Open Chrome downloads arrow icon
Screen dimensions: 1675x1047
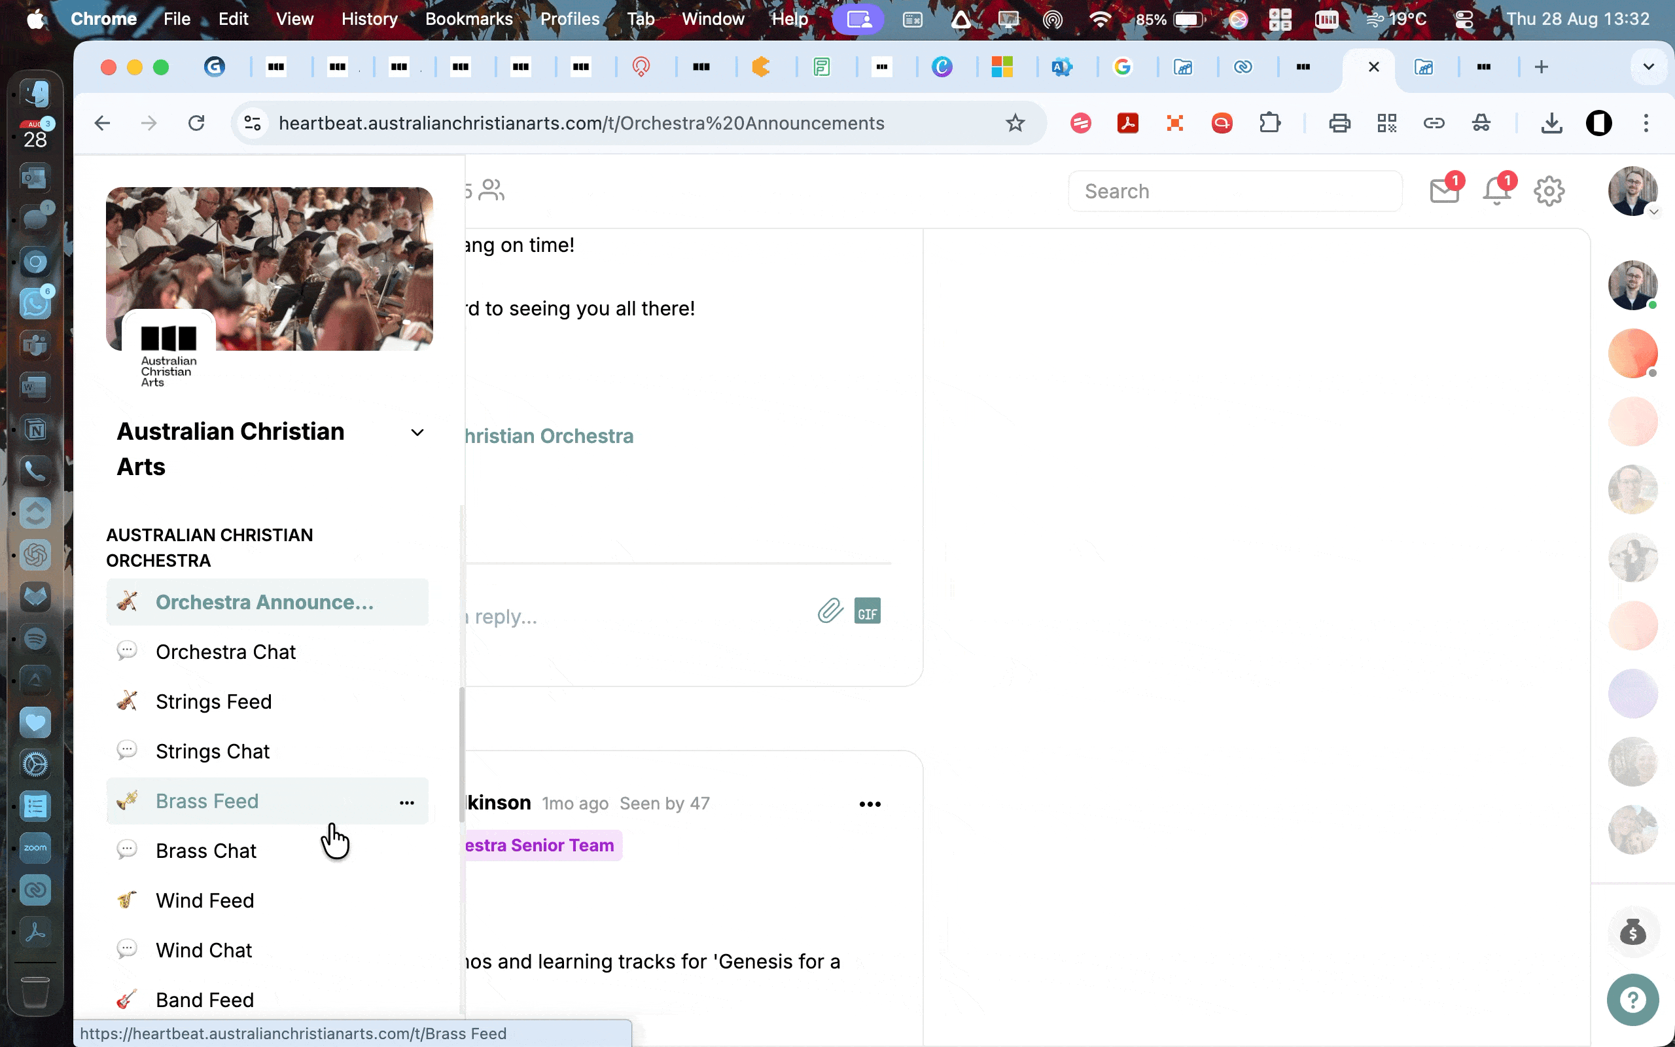pos(1552,123)
